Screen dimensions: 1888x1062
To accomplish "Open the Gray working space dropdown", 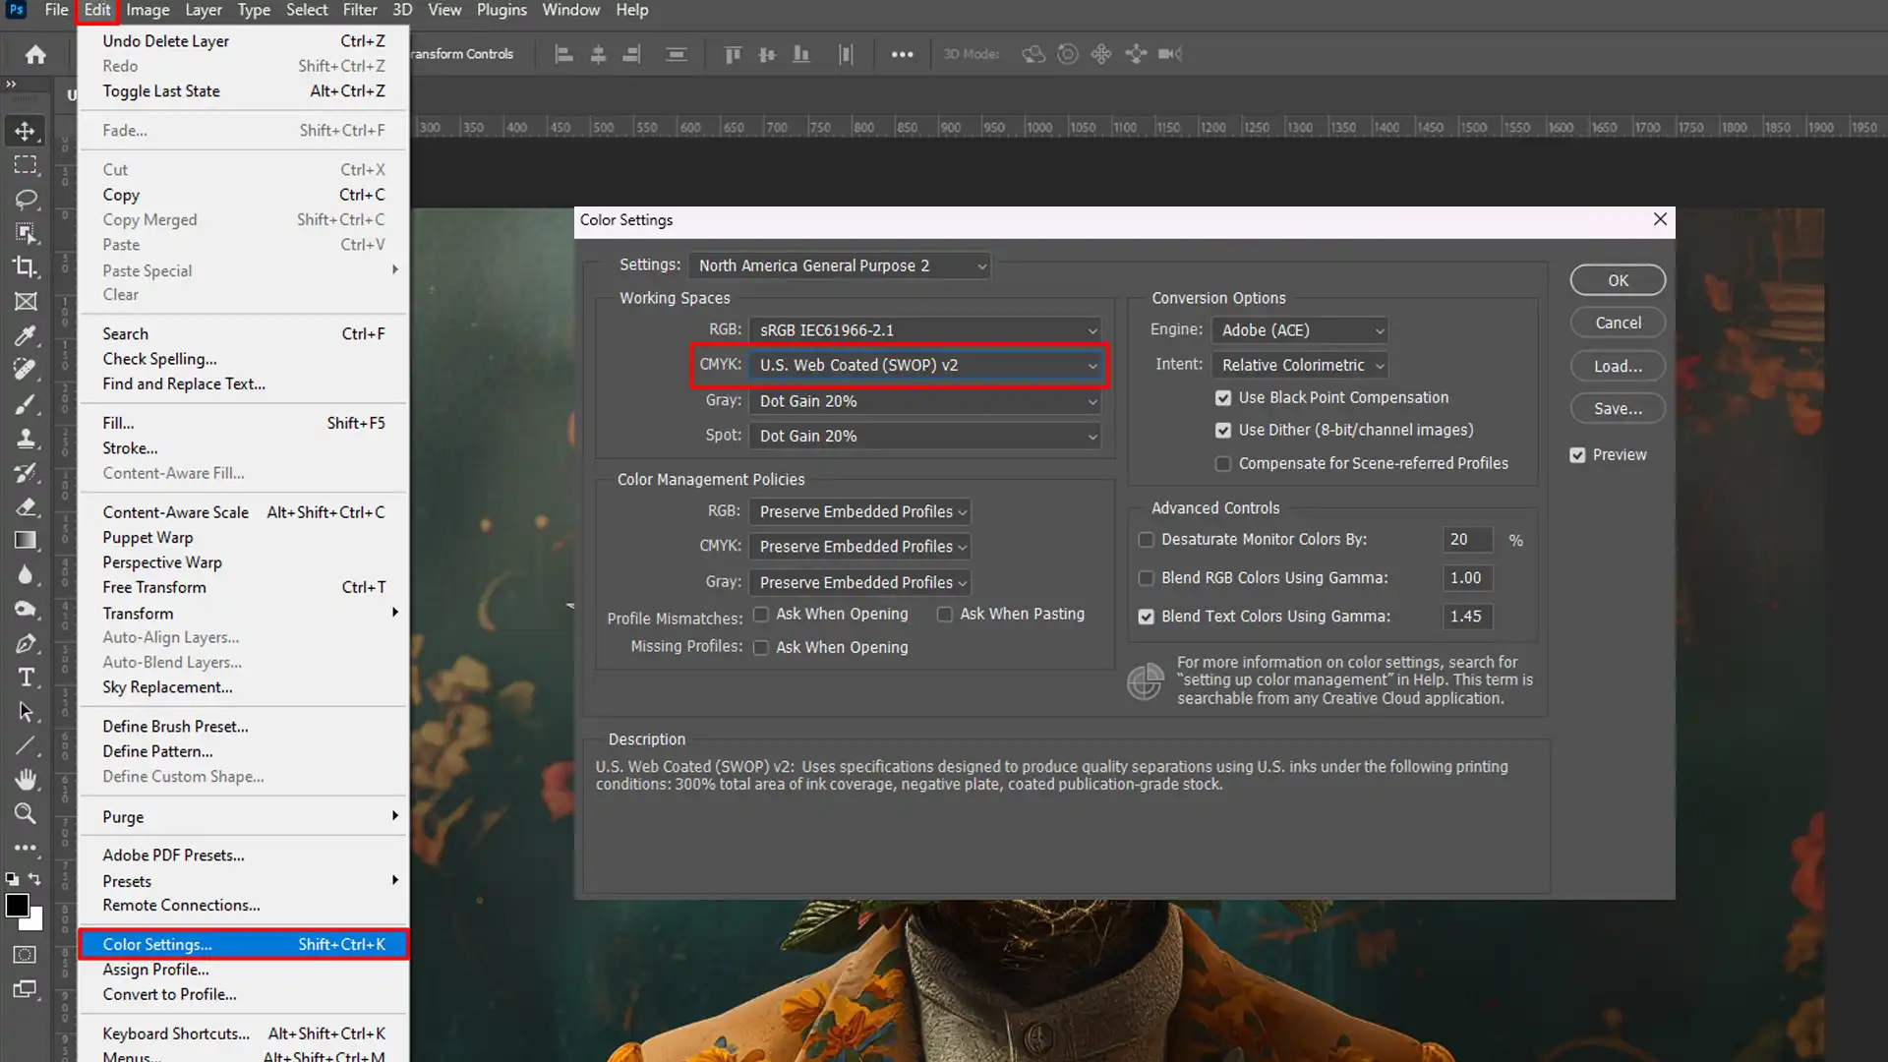I will pyautogui.click(x=924, y=401).
